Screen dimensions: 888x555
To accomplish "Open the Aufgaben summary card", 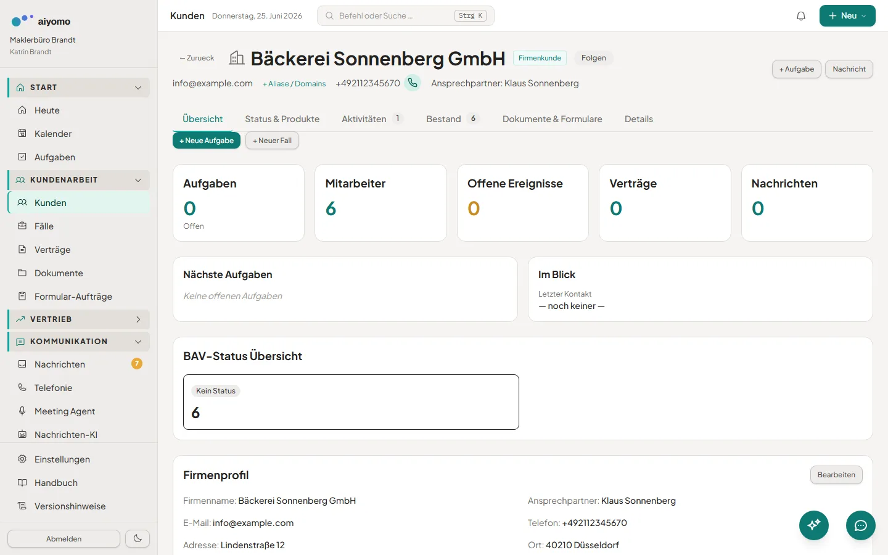I will tap(239, 203).
